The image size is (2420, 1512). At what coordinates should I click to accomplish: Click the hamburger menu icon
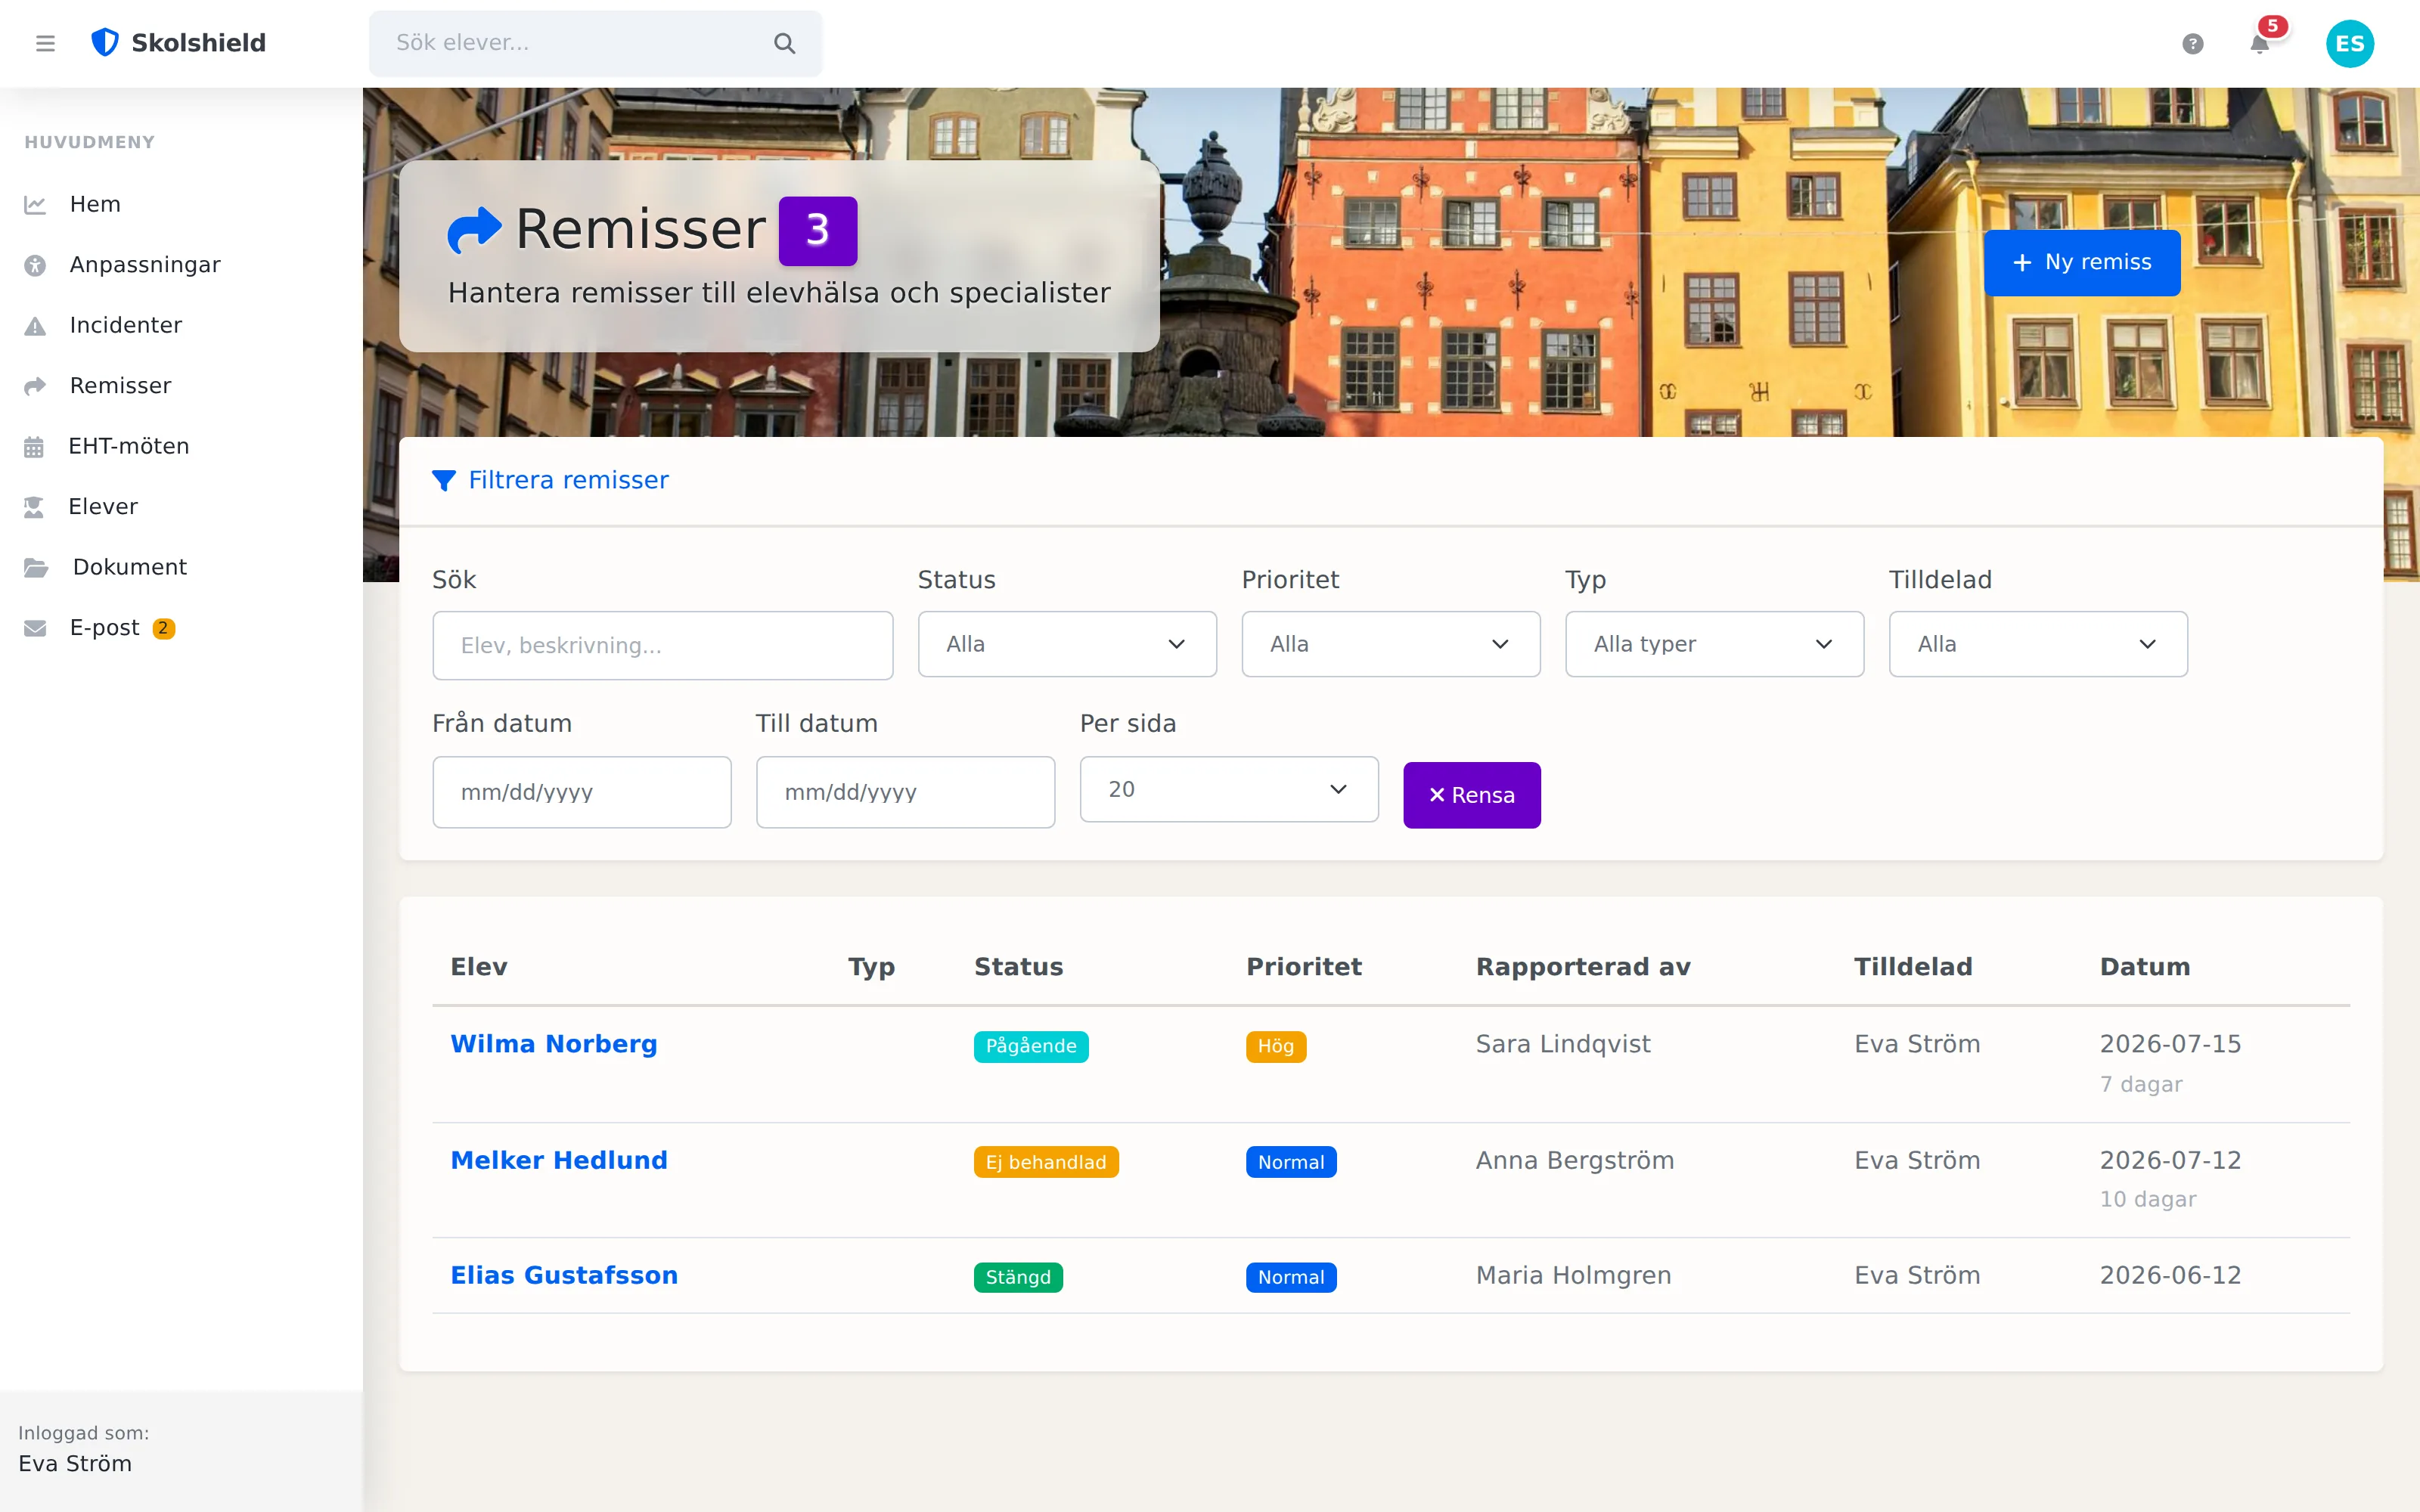pyautogui.click(x=45, y=43)
